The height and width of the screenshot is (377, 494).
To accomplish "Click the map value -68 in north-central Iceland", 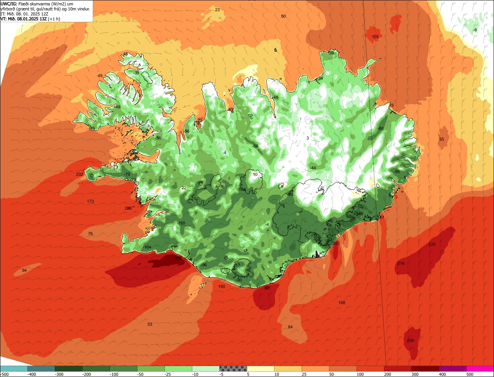I will click(x=255, y=146).
